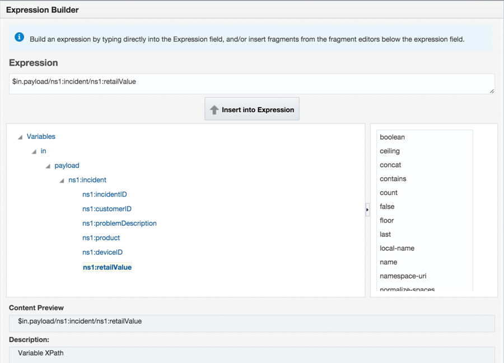Click the splitter arrow between panels
The height and width of the screenshot is (363, 504).
[367, 210]
